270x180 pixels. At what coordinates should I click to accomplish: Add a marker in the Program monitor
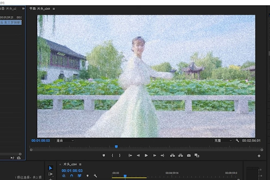pyautogui.click(x=103, y=156)
